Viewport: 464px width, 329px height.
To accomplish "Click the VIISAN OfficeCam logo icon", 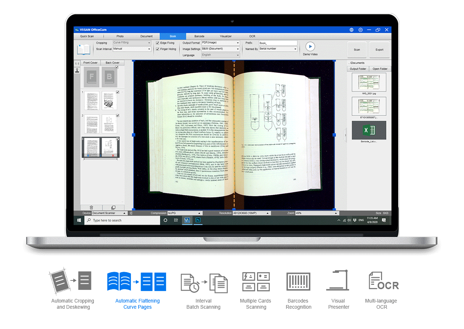I will (77, 30).
